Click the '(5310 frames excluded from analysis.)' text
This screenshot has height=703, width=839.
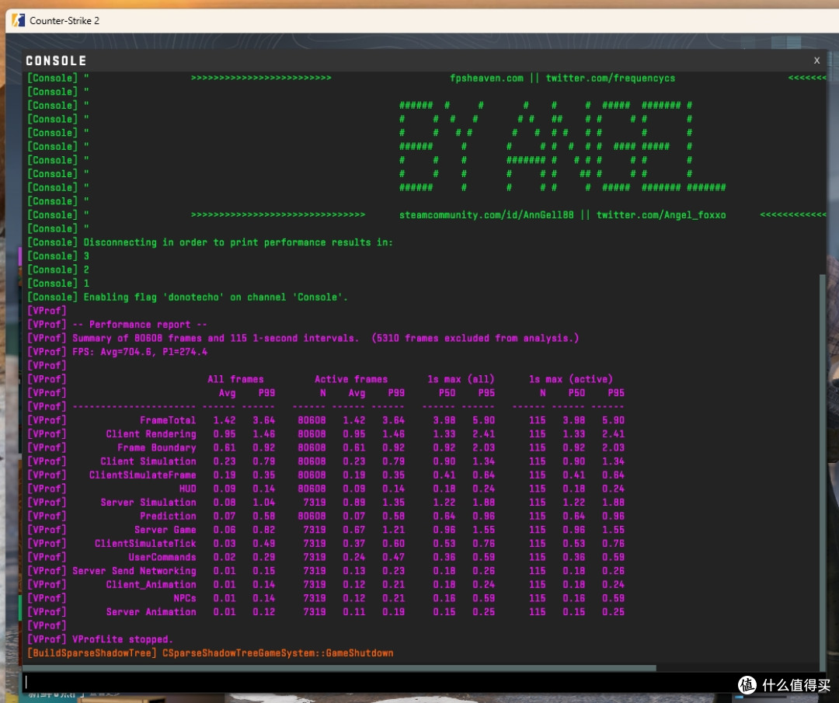pyautogui.click(x=475, y=338)
